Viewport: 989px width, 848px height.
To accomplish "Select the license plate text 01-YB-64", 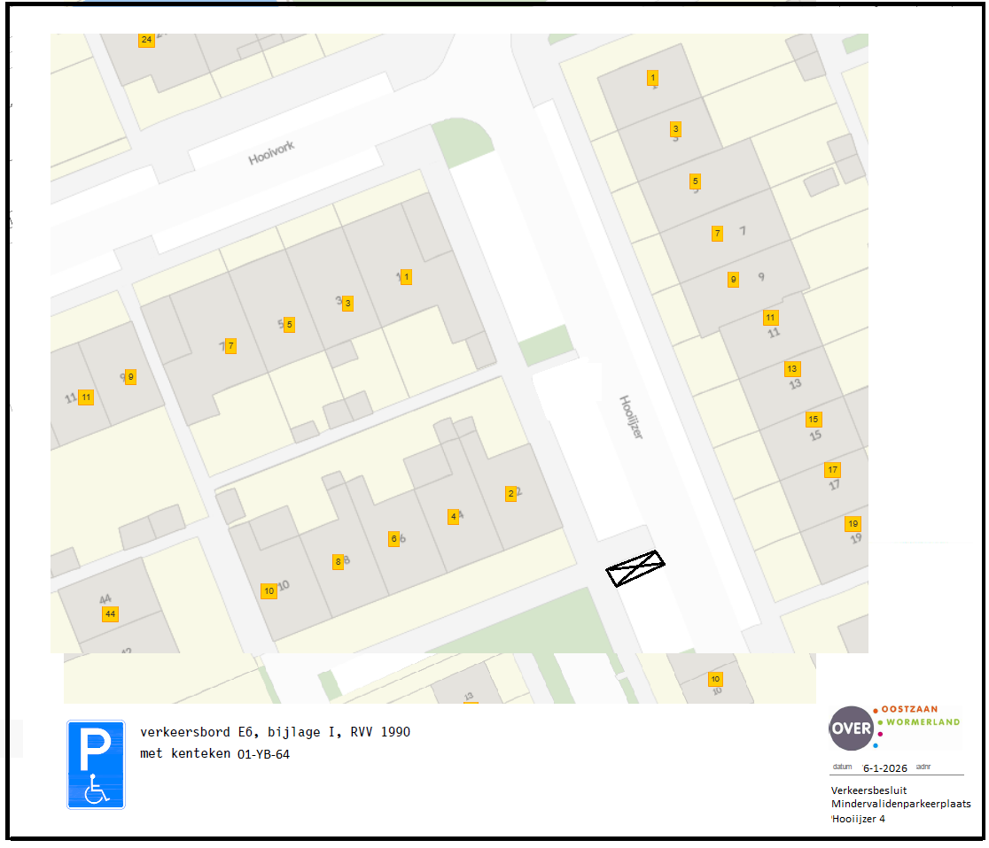I will 263,754.
